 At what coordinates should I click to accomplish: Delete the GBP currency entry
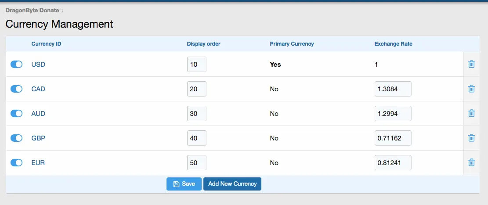(471, 138)
